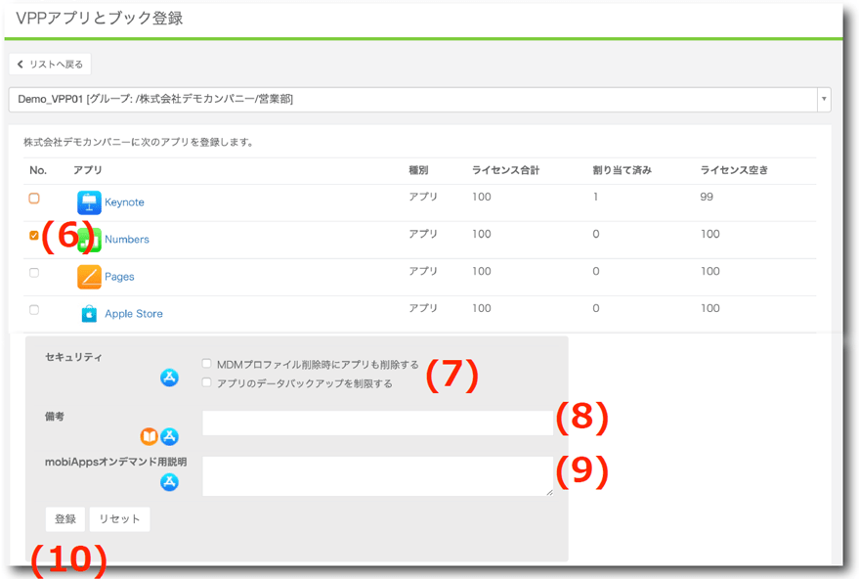
Task: Open the Demo_VPP01 group dropdown
Action: 419,99
